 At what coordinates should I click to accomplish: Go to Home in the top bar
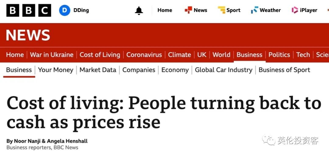click(165, 10)
